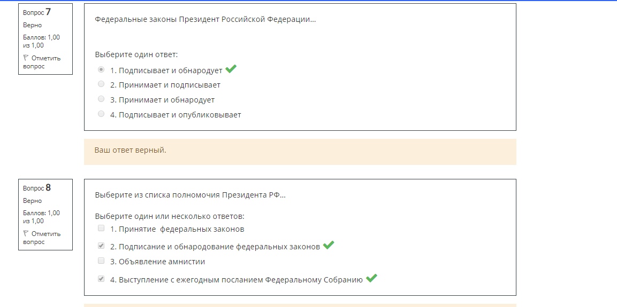617x307 pixels.
Task: Click the flag icon in question 8
Action: [x=26, y=234]
